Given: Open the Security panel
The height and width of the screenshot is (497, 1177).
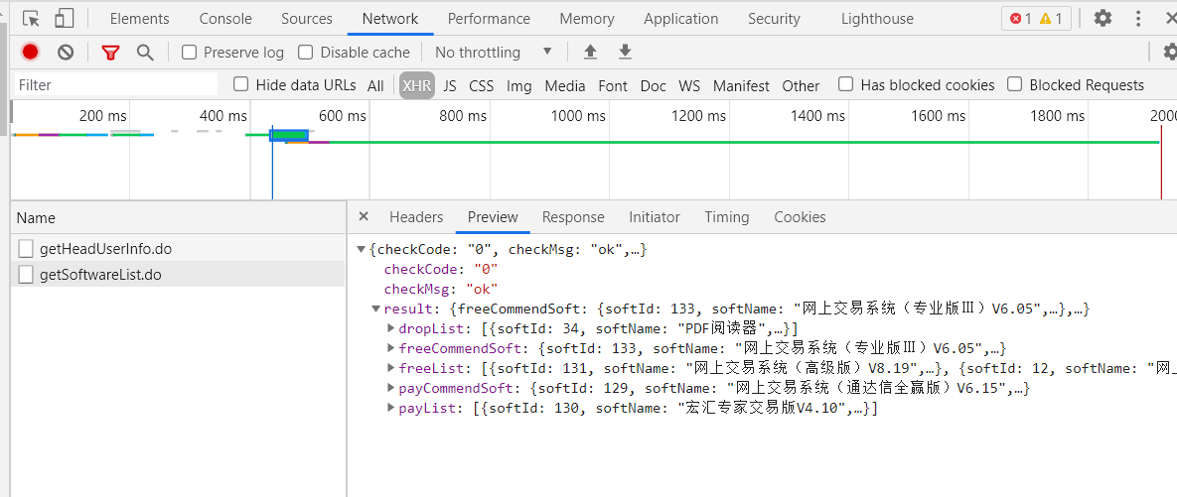Looking at the screenshot, I should tap(774, 19).
